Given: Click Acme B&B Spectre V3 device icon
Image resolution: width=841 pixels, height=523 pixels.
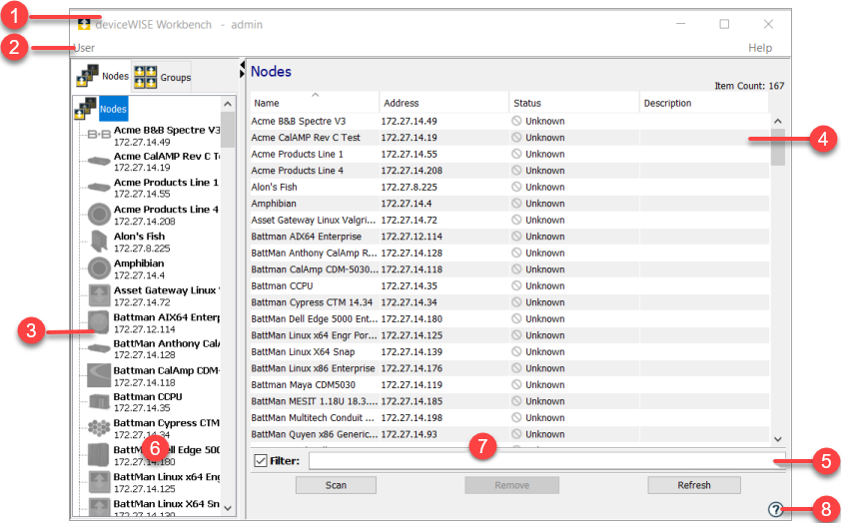Looking at the screenshot, I should [99, 135].
